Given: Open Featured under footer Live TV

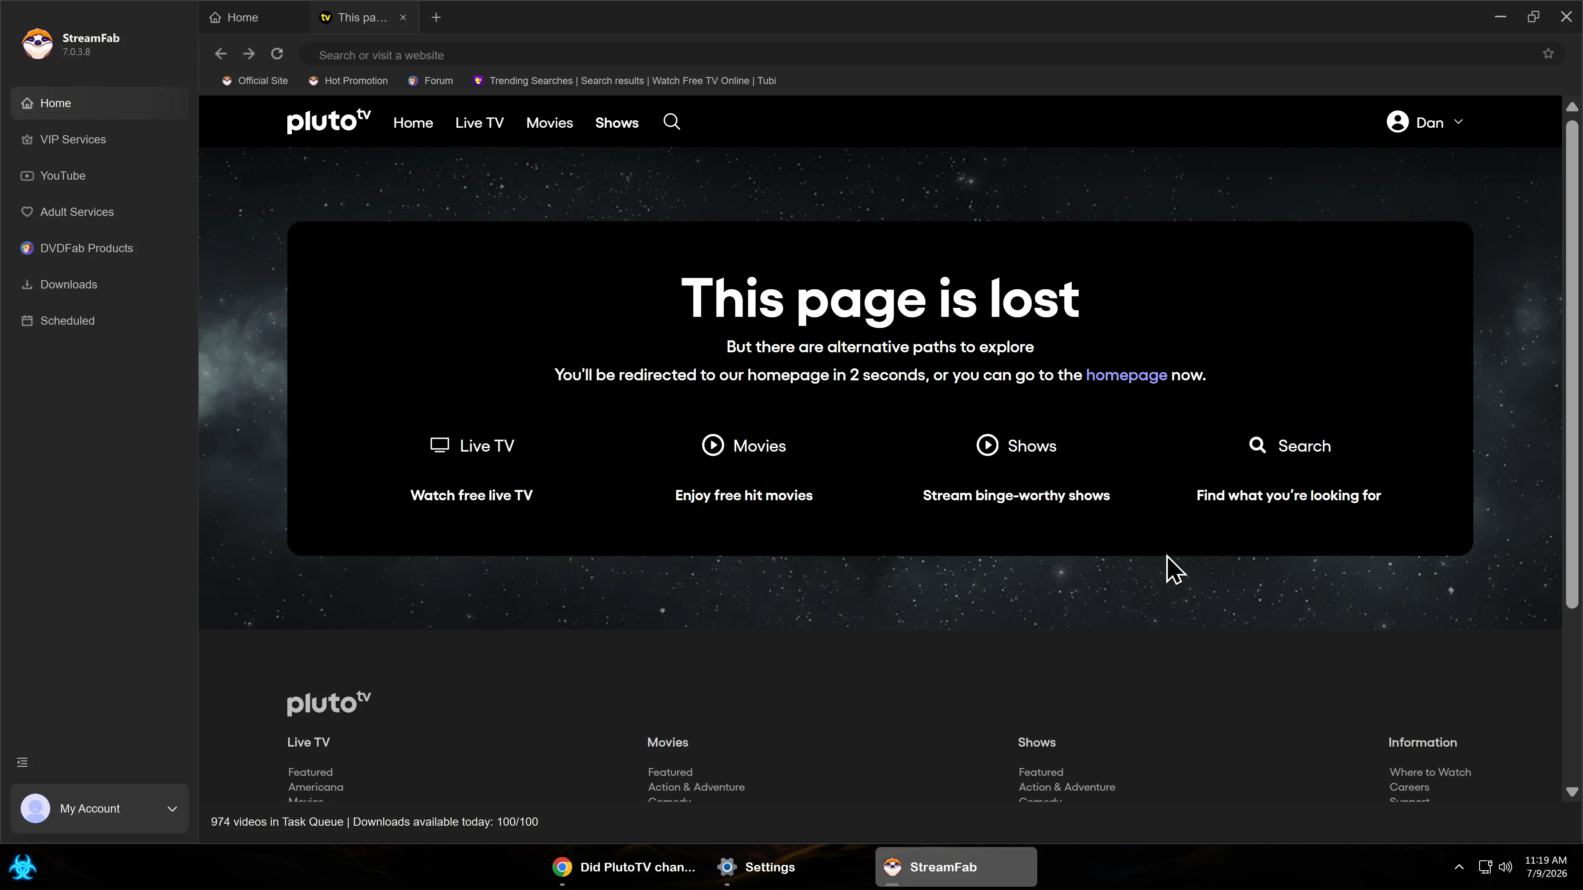Looking at the screenshot, I should coord(310,772).
